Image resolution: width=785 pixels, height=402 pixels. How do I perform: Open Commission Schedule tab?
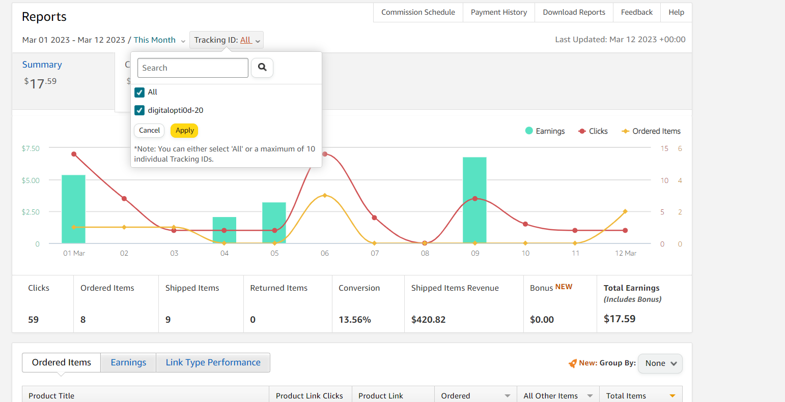click(x=418, y=12)
